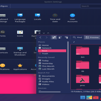This screenshot has width=101, height=101.
Task: Click the folder count status bar text
Action: (86, 92)
